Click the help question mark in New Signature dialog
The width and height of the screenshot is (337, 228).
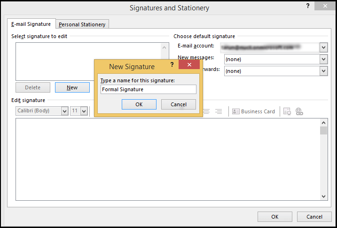(x=172, y=65)
